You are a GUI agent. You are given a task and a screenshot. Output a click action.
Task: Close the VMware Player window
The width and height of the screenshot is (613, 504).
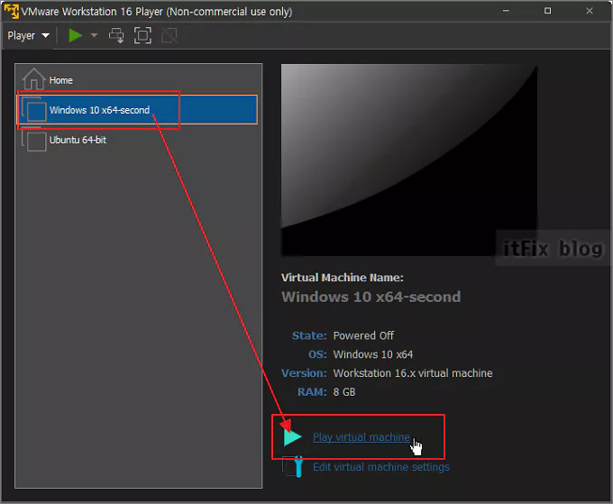click(x=590, y=11)
